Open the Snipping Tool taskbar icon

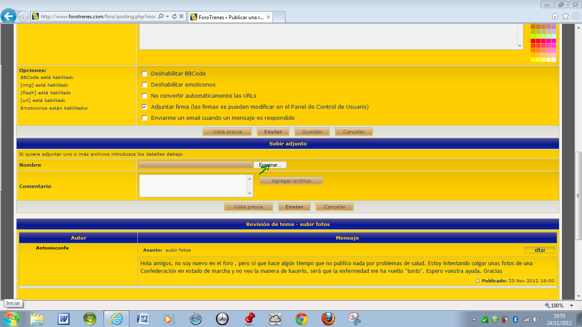tap(355, 318)
